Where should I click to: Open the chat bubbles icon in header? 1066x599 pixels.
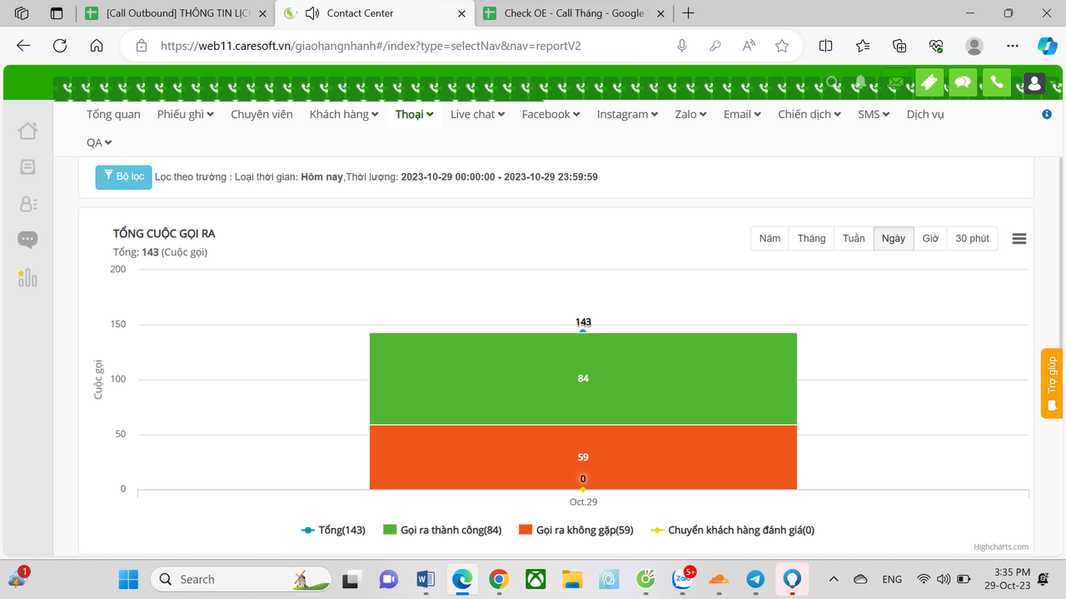(x=963, y=82)
